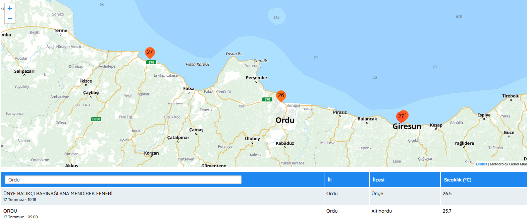The height and width of the screenshot is (224, 527).
Task: Click the Korgan label on map
Action: pyautogui.click(x=151, y=153)
